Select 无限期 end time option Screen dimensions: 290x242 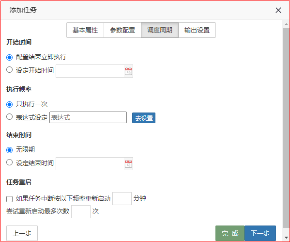coord(9,150)
